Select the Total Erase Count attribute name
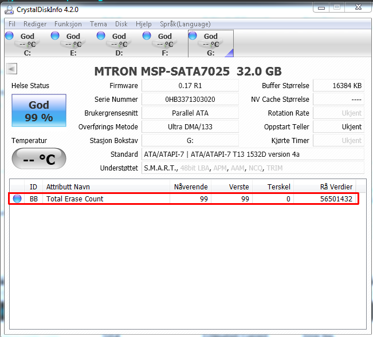Viewport: 373px width, 337px height. 74,199
